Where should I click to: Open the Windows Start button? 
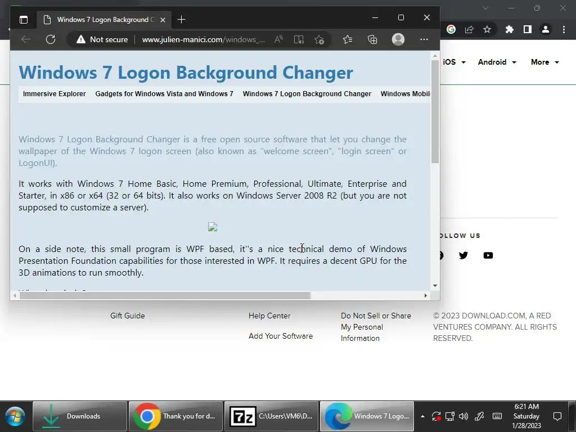[x=15, y=416]
